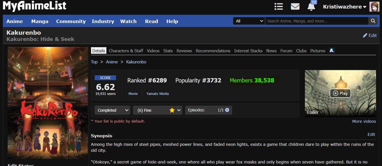Viewport: 382px width, 166px height.
Task: Click the user avatar picture
Action: tap(374, 7)
